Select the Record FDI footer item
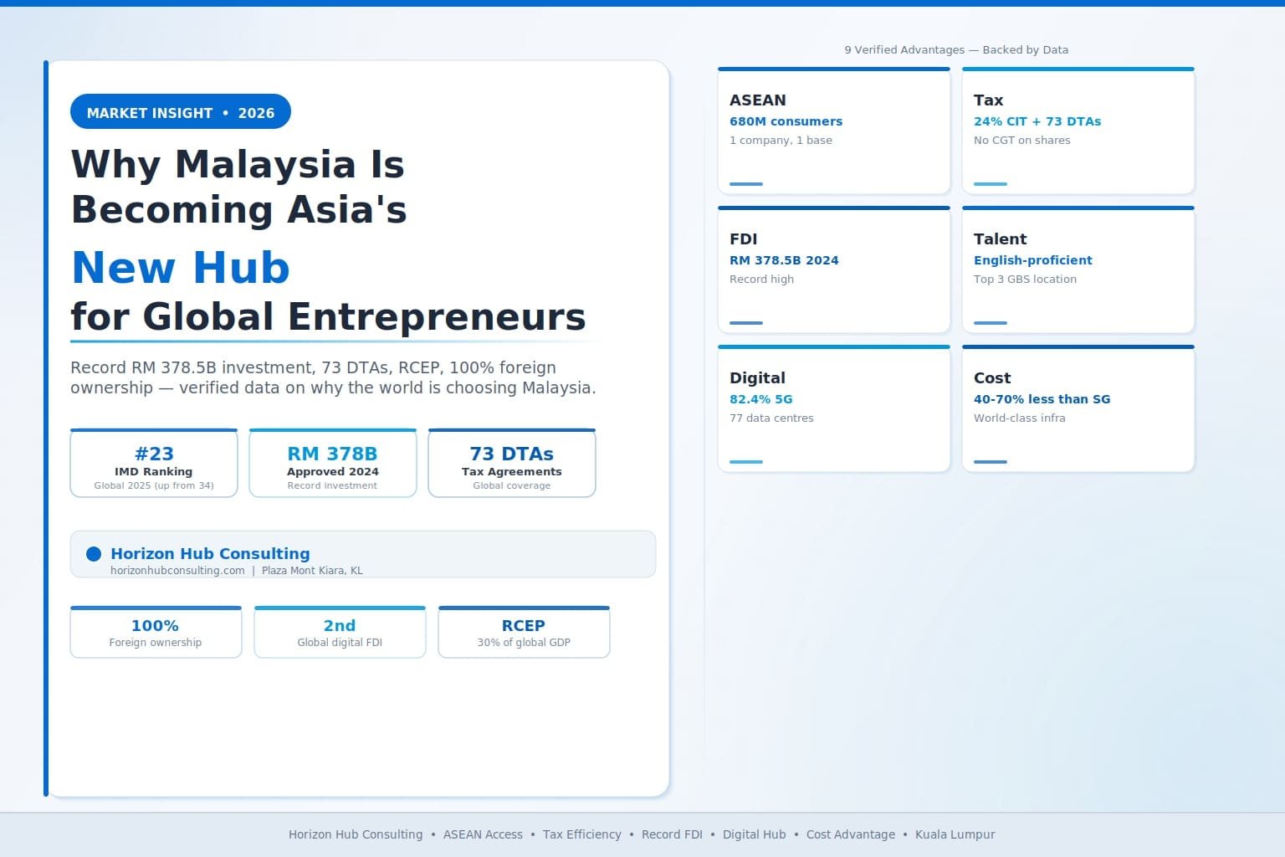The height and width of the screenshot is (857, 1285). pyautogui.click(x=672, y=834)
